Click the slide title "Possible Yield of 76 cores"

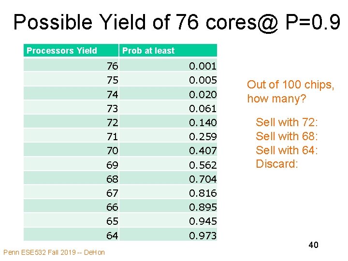point(174,22)
